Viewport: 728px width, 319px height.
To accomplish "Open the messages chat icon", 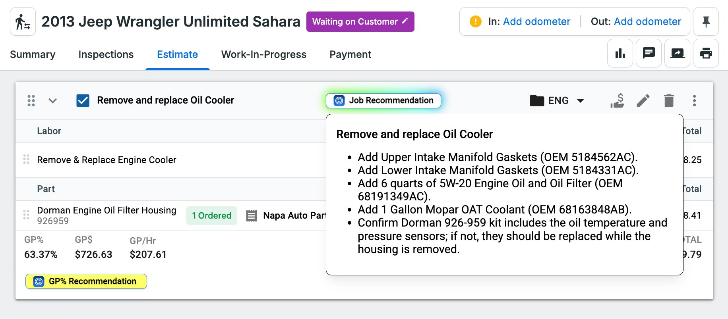I will click(649, 53).
